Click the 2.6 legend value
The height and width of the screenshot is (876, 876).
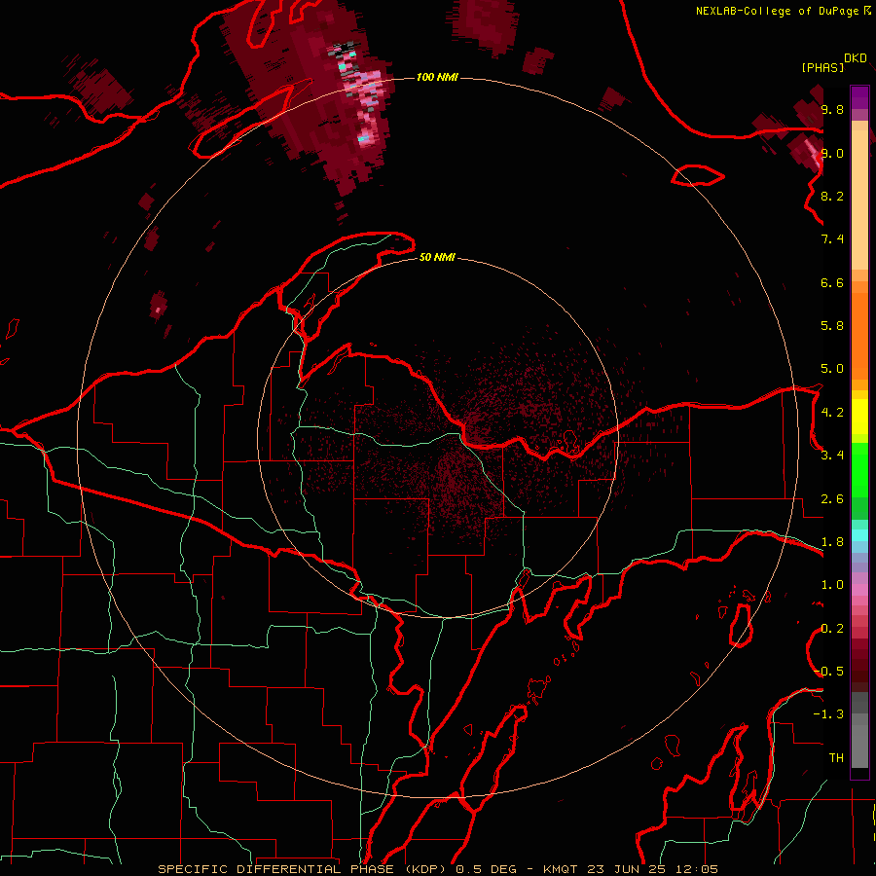[832, 499]
